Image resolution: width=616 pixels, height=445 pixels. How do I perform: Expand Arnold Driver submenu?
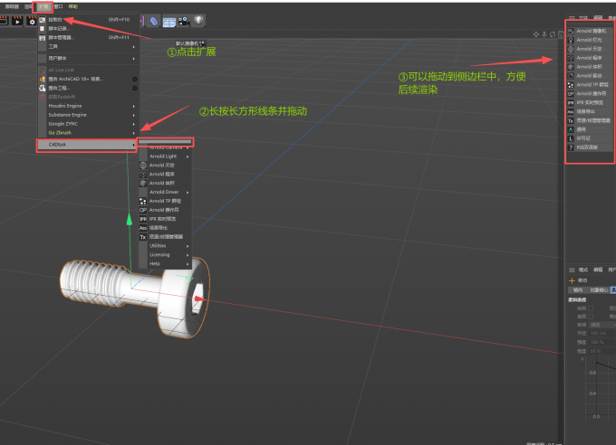click(x=164, y=192)
